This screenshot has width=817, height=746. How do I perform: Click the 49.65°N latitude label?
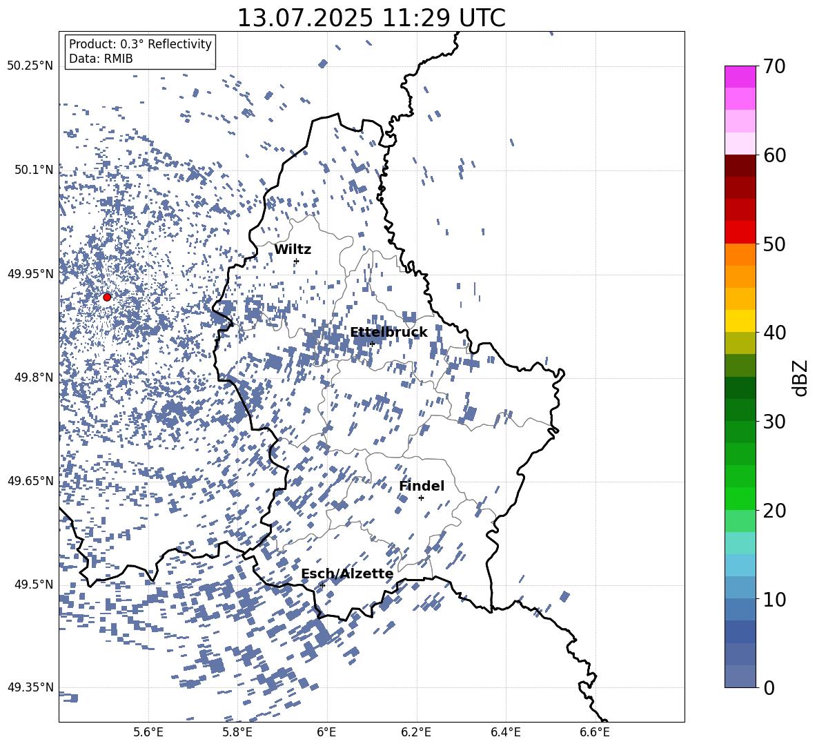[30, 480]
